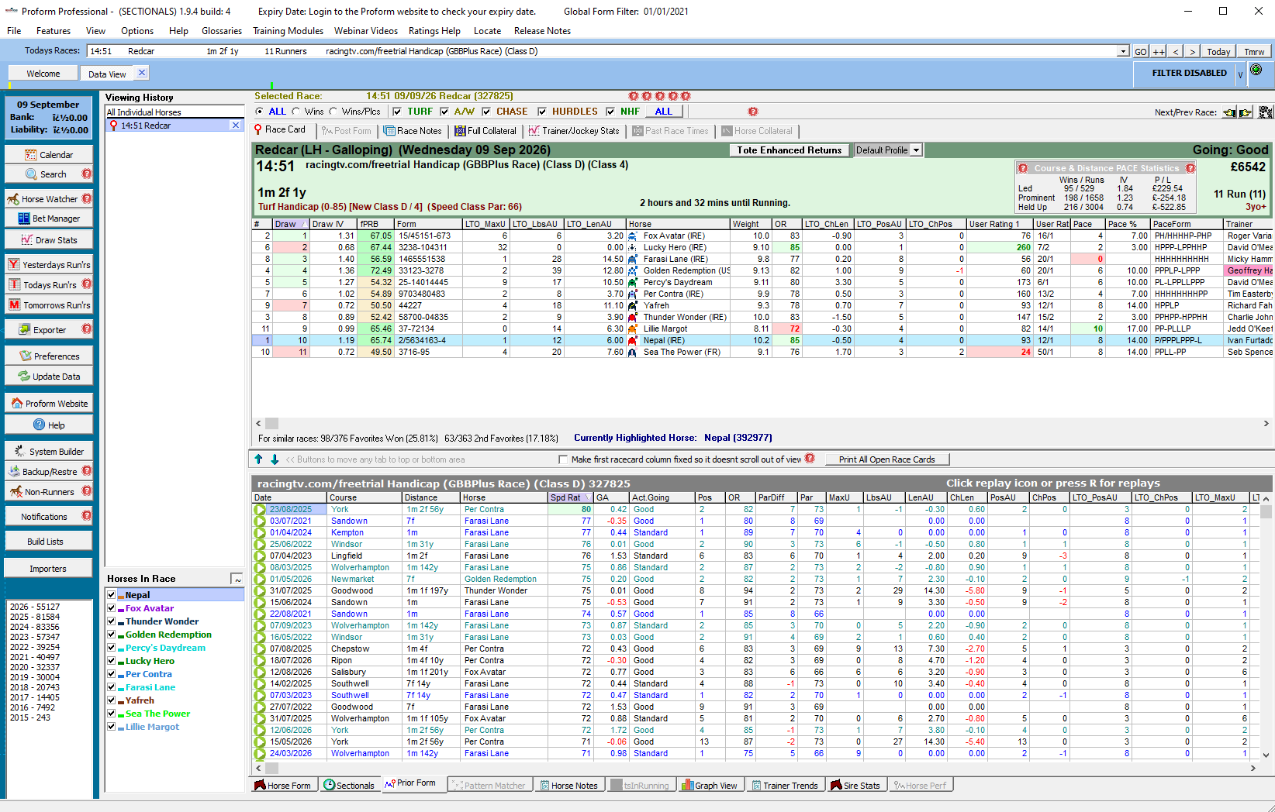Image resolution: width=1275 pixels, height=812 pixels.
Task: Move tab to top with up arrow
Action: (x=259, y=459)
